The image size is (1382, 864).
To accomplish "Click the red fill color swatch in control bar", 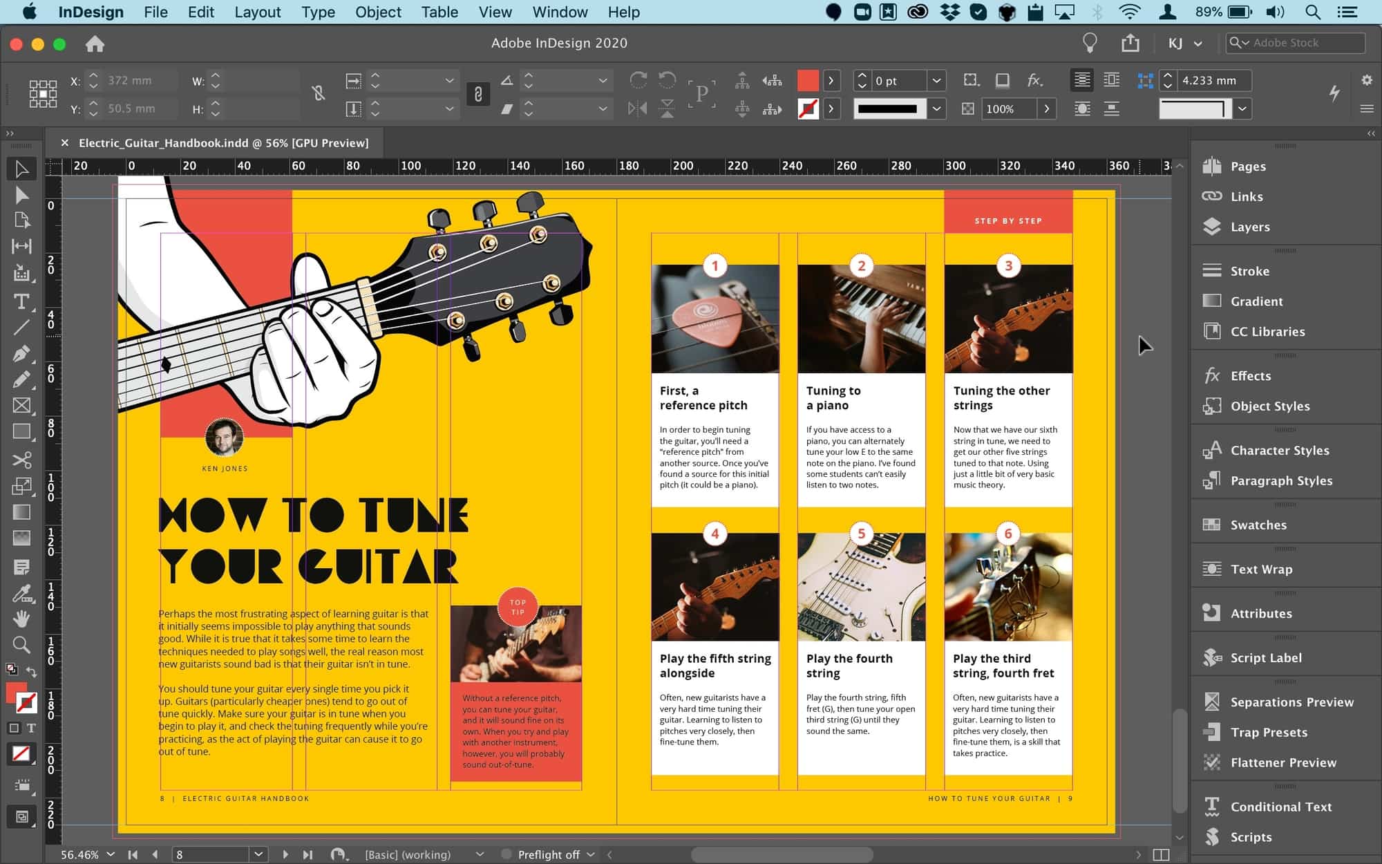I will pos(808,81).
